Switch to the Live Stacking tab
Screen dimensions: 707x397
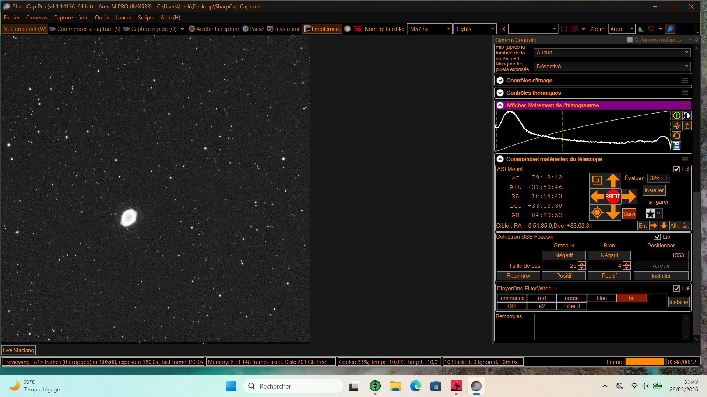tap(18, 350)
